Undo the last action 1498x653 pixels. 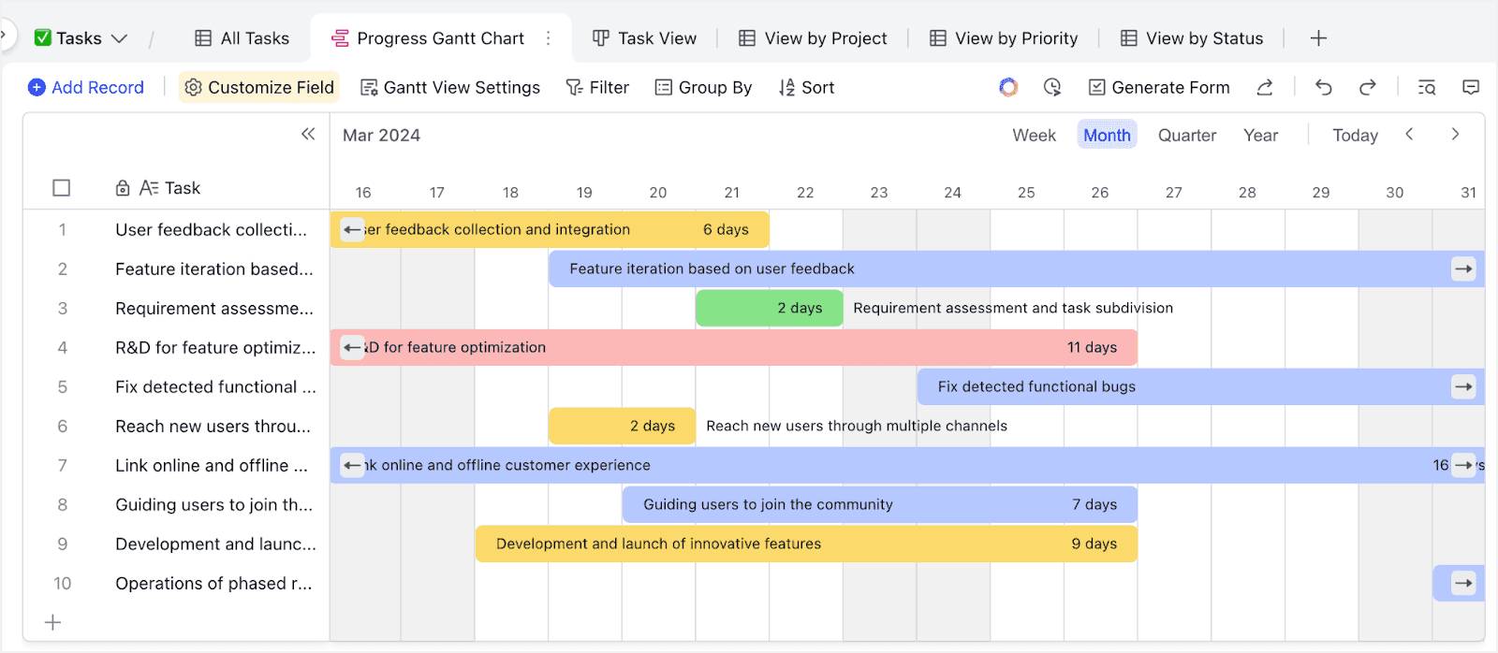[x=1323, y=87]
